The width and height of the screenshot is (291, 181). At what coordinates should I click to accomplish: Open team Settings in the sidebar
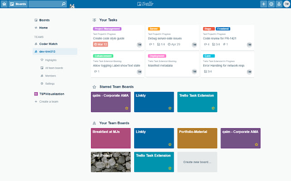pyautogui.click(x=50, y=84)
